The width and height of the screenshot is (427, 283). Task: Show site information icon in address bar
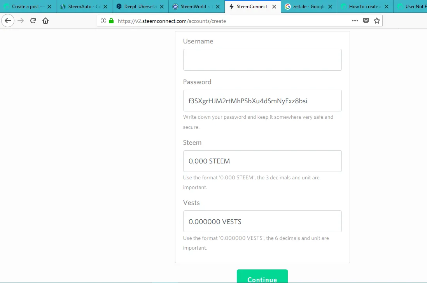coord(103,21)
